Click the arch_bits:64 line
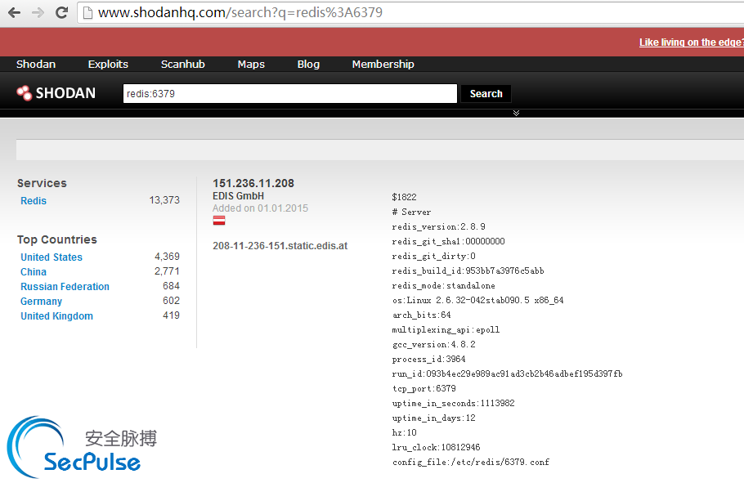Image resolution: width=744 pixels, height=483 pixels. (x=421, y=315)
